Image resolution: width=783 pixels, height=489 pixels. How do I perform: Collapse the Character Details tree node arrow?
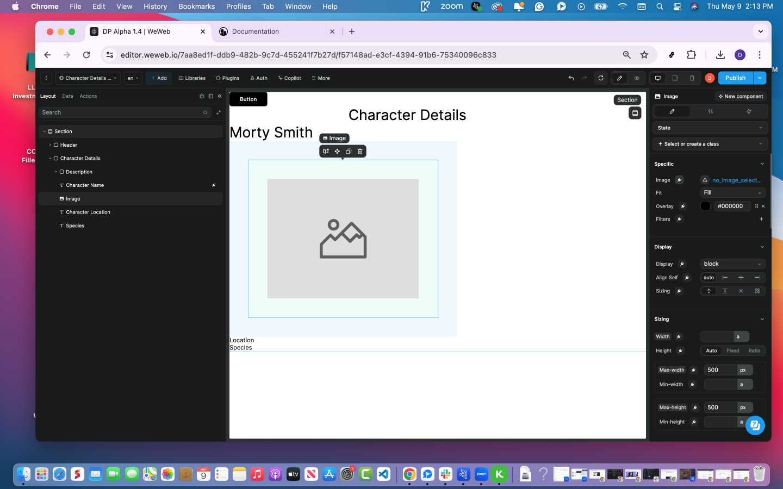click(50, 159)
